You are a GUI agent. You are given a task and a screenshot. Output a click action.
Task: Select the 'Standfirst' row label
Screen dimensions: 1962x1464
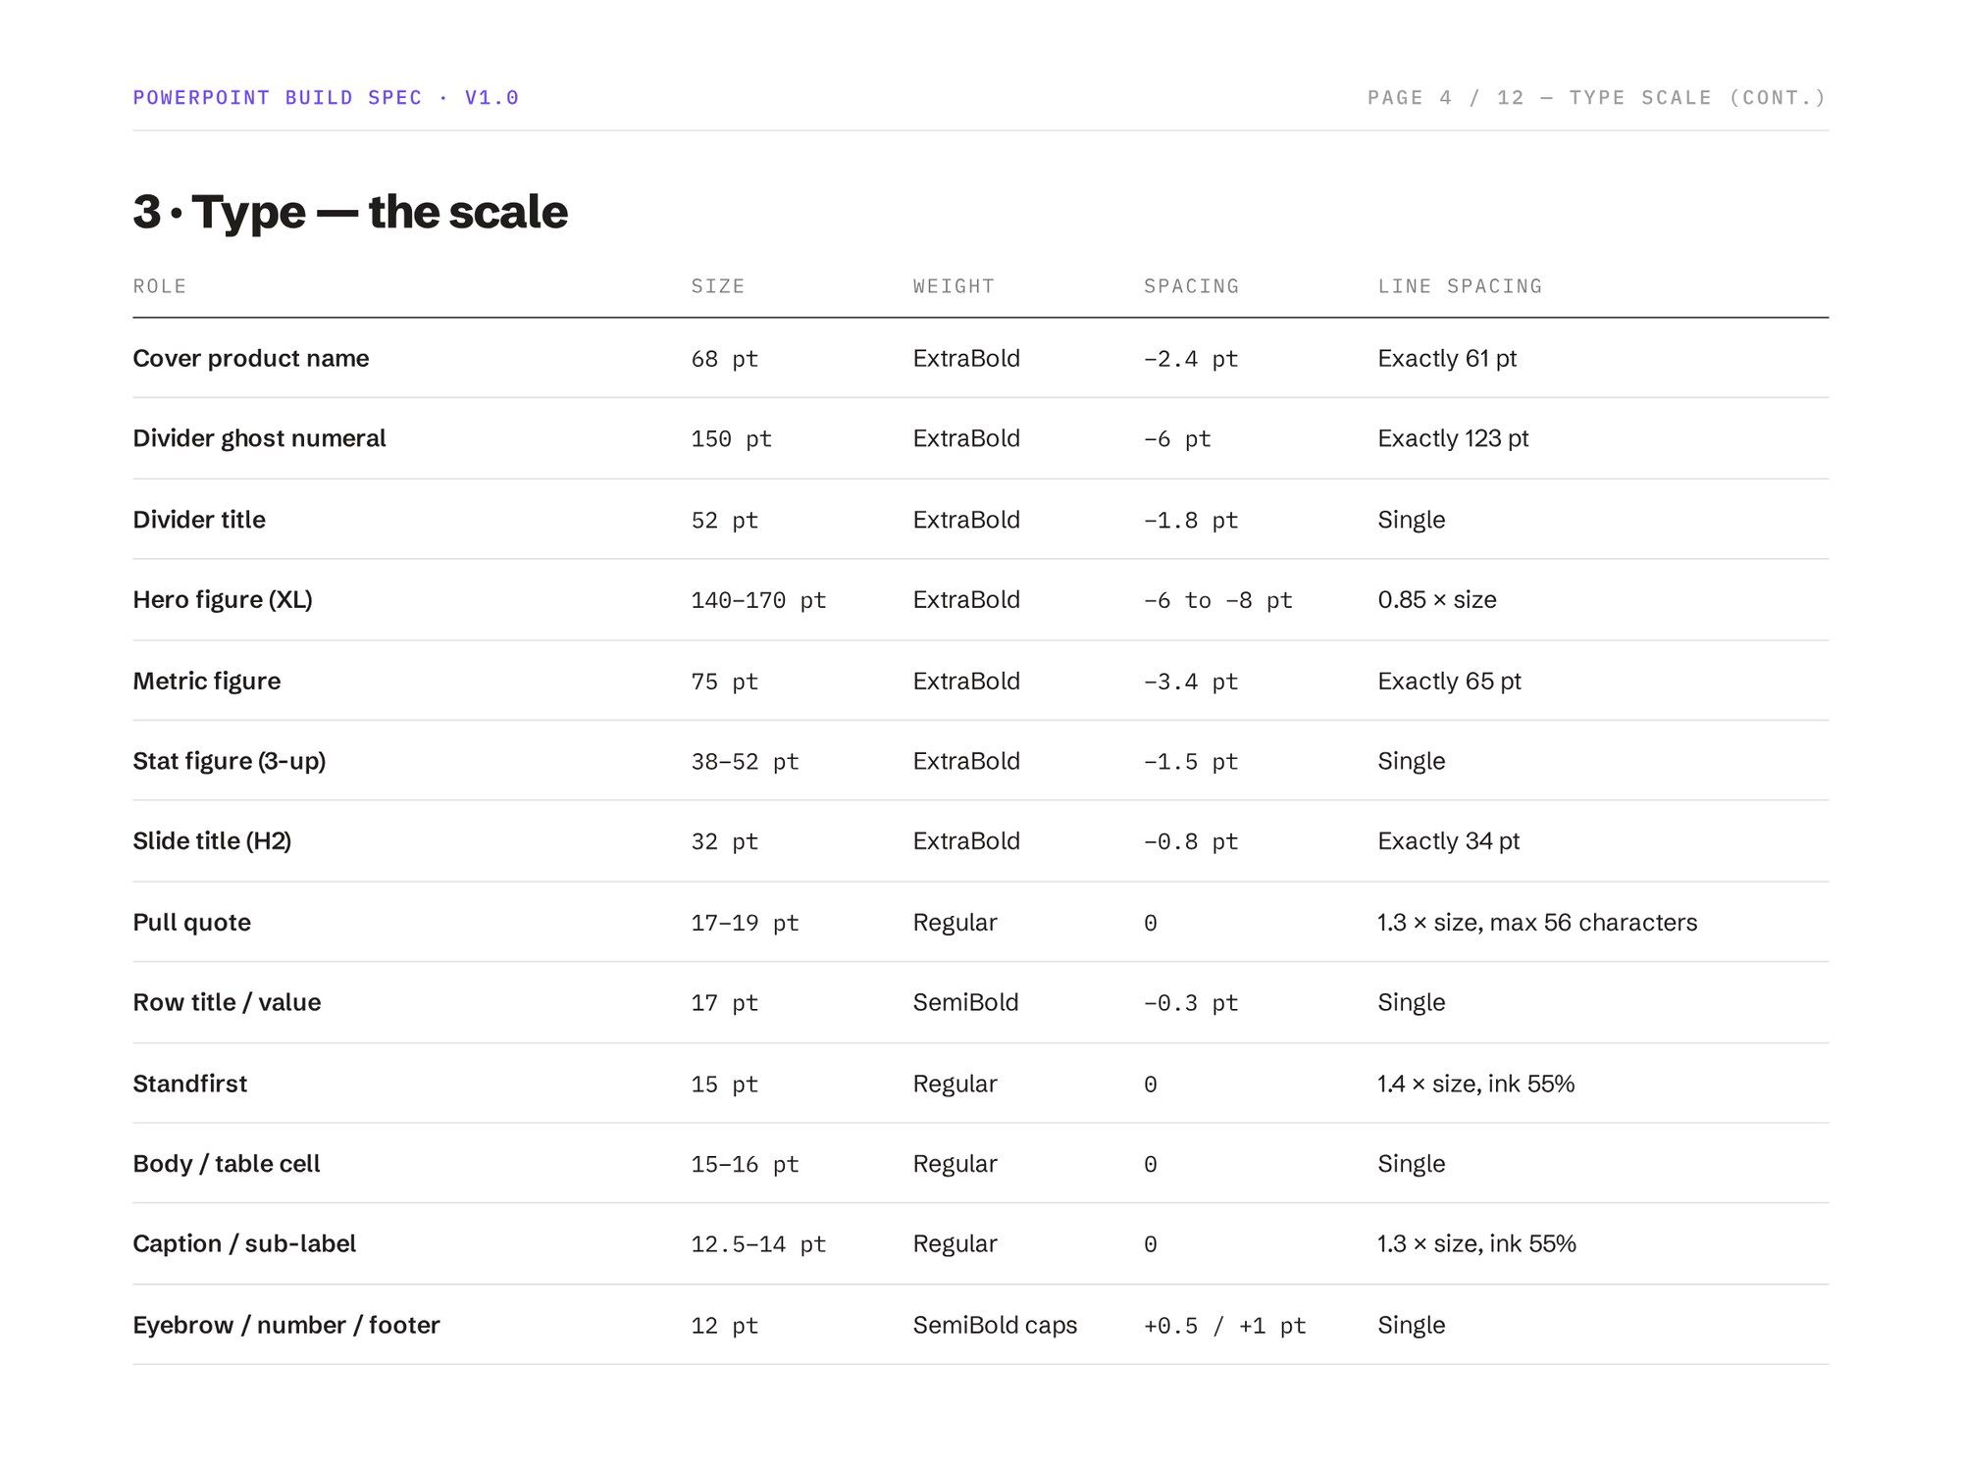click(x=190, y=1084)
